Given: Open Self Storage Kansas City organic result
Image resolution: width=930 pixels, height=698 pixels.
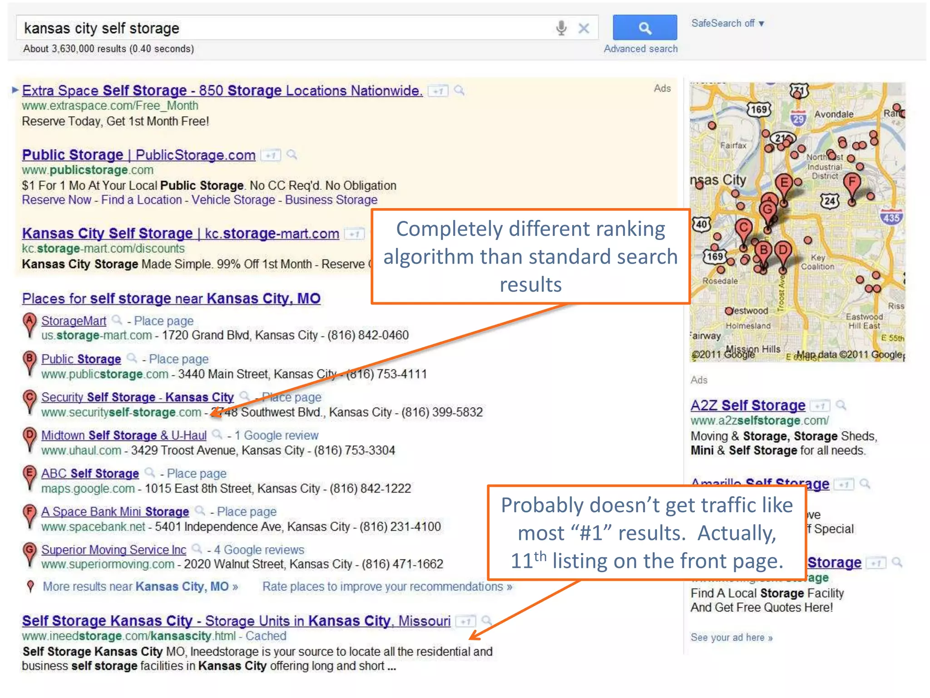Looking at the screenshot, I should [236, 621].
